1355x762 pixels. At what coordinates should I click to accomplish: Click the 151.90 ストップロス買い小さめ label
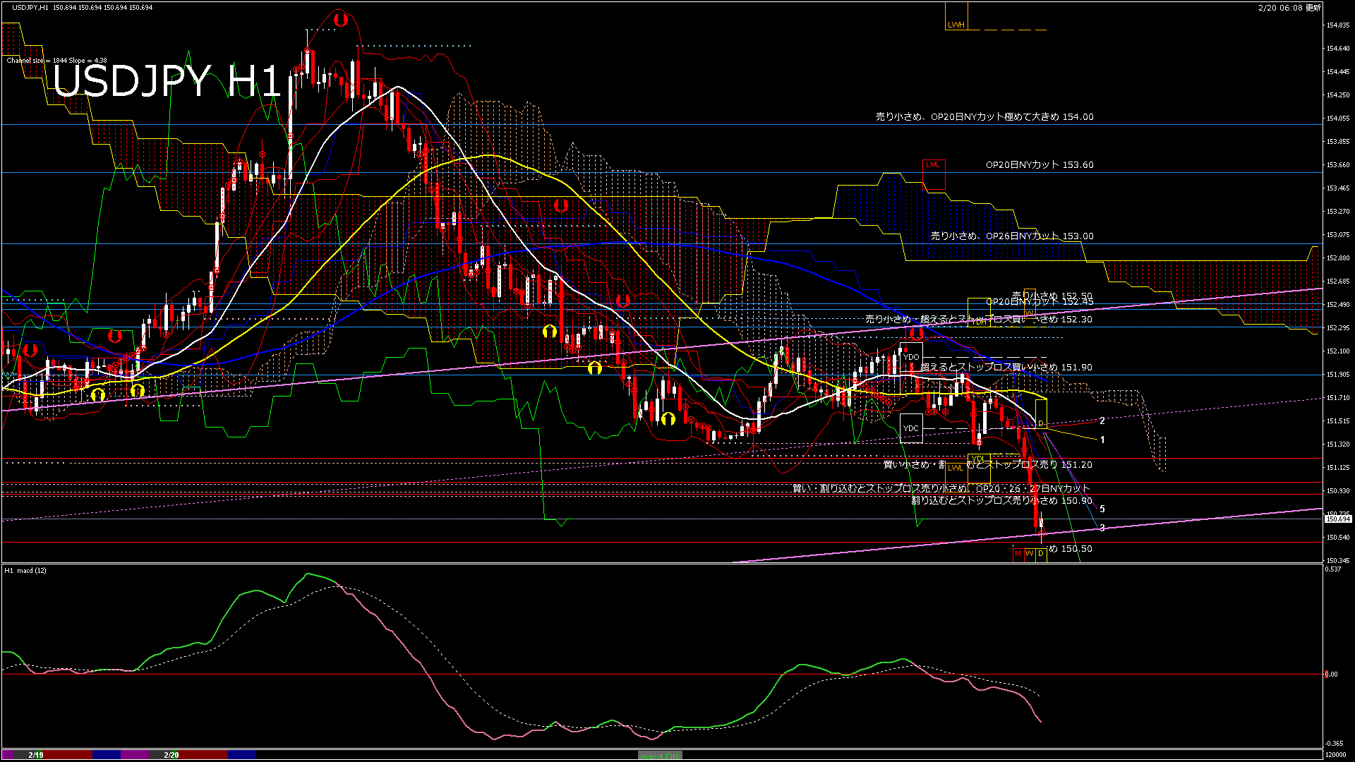[1006, 368]
